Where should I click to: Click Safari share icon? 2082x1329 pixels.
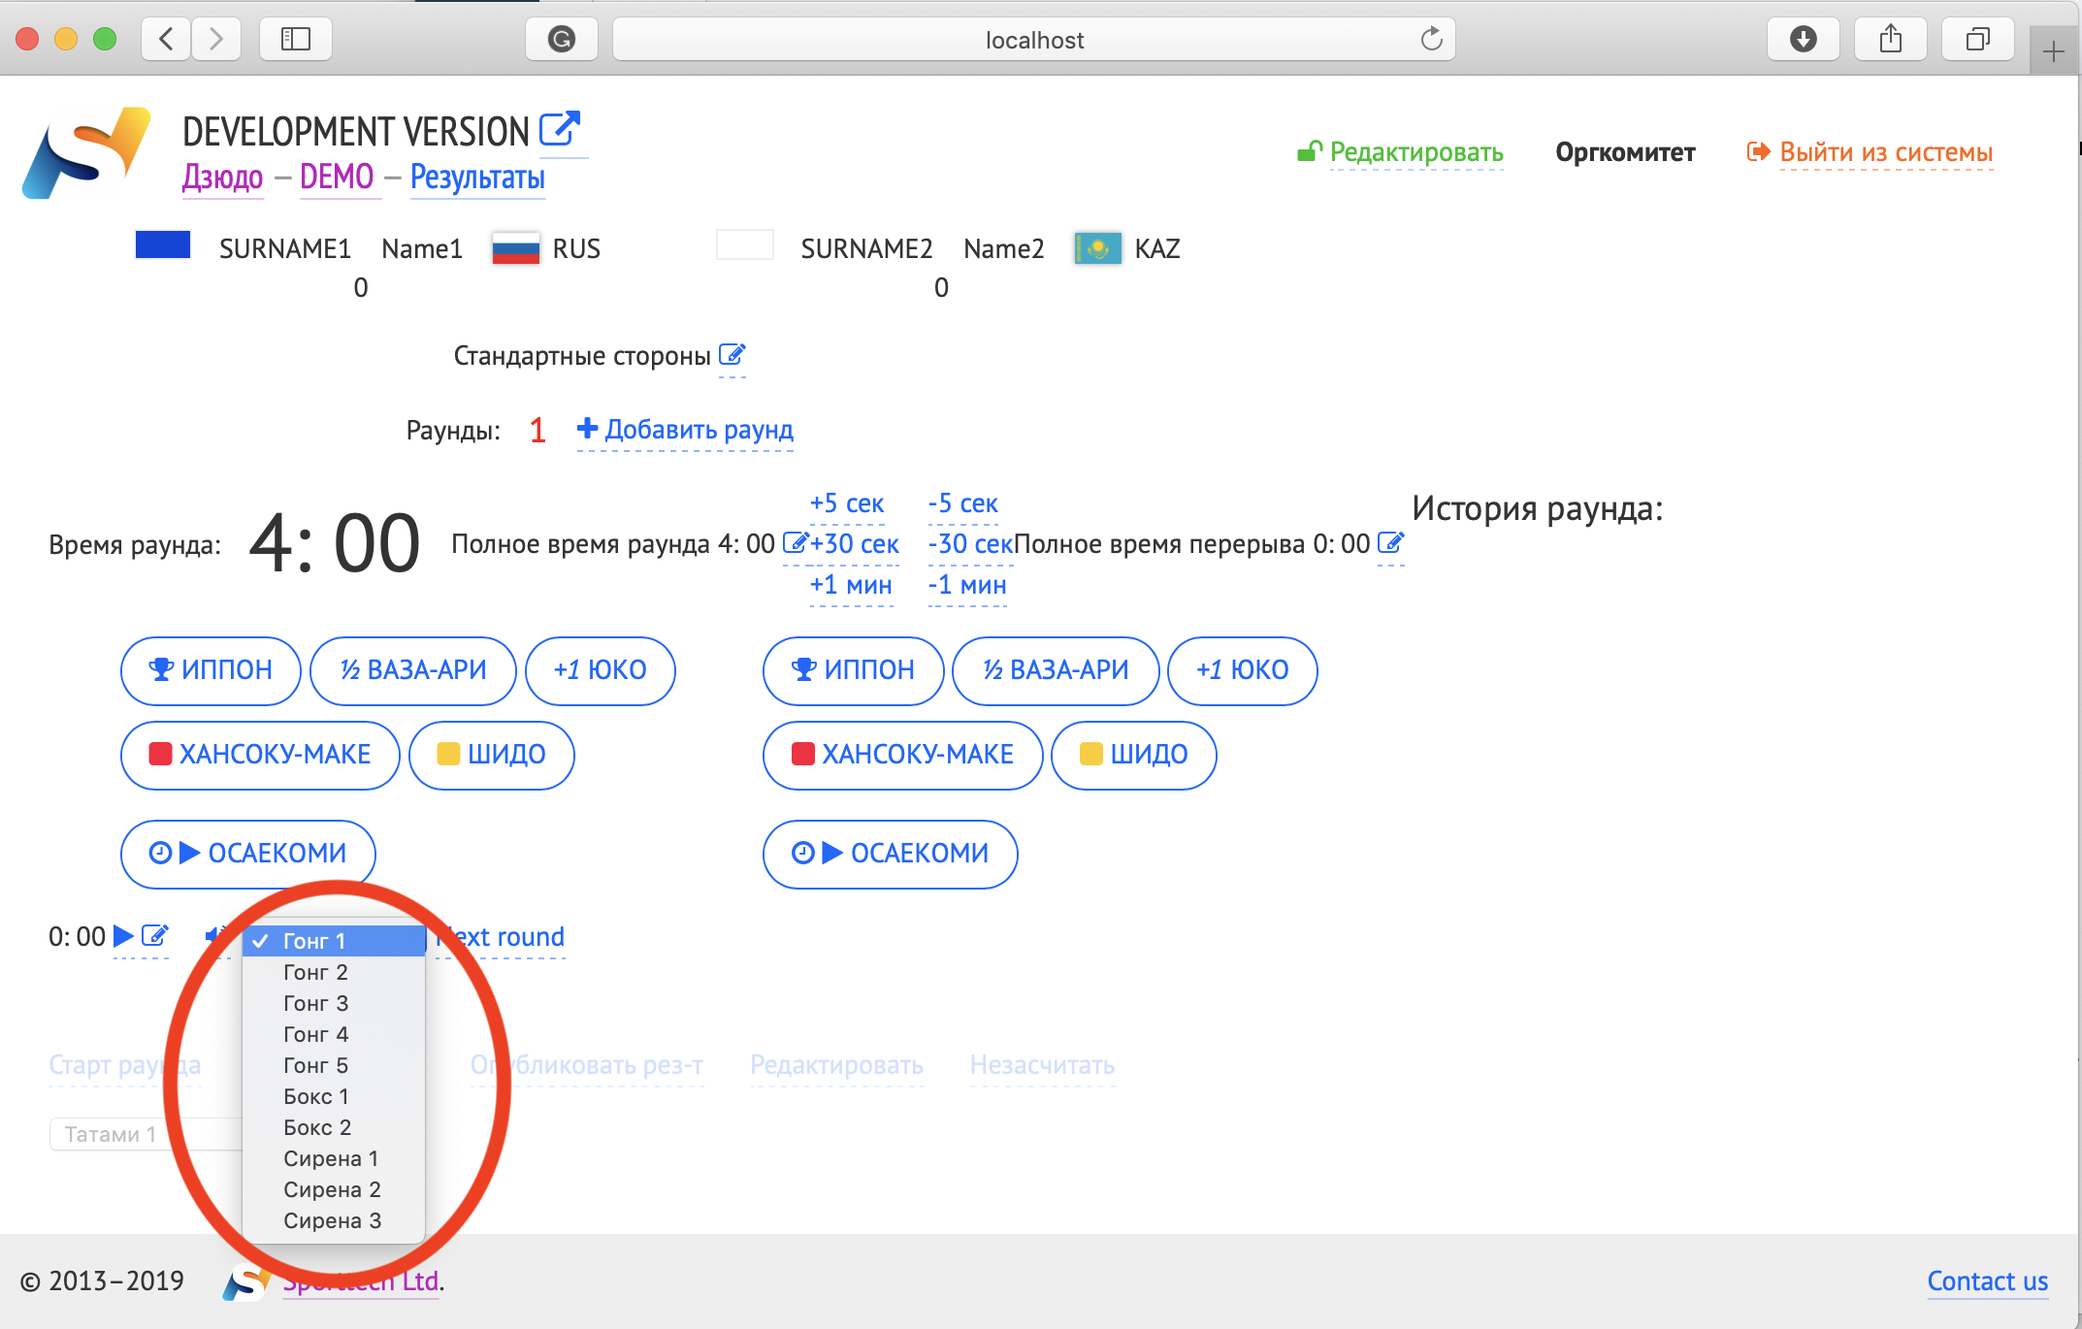(x=1890, y=39)
